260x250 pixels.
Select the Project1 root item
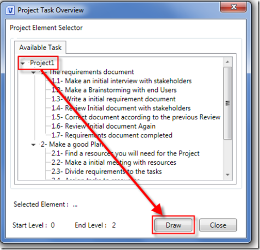(42, 62)
